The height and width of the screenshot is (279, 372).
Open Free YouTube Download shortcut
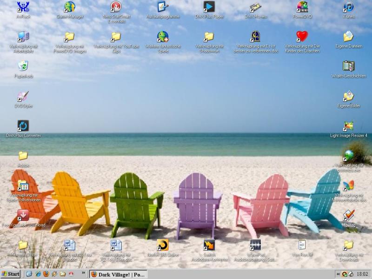23,215
